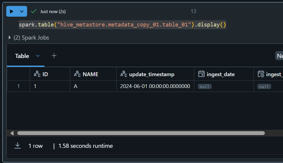Click the ingest_date column header
Viewport: 283px width, 163px height.
point(224,74)
